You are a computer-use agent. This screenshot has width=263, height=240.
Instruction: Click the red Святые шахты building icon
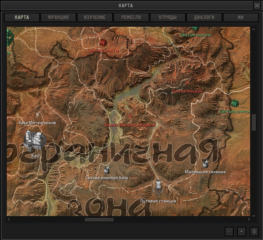103,42
